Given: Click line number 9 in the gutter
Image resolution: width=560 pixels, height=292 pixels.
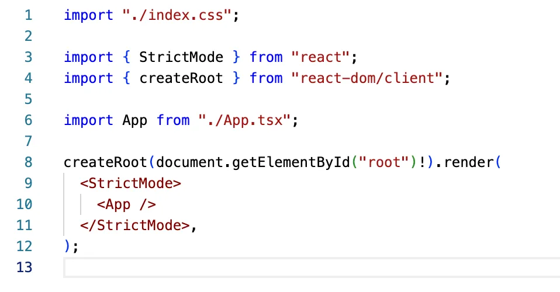Looking at the screenshot, I should 29,183.
